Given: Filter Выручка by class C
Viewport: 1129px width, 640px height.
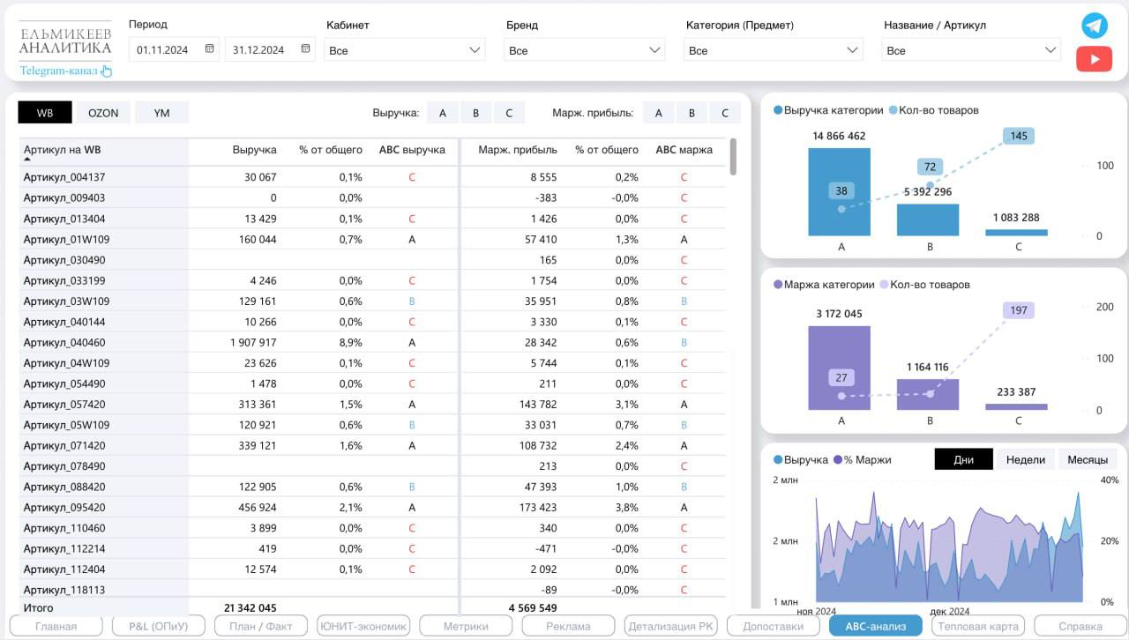Looking at the screenshot, I should [509, 113].
